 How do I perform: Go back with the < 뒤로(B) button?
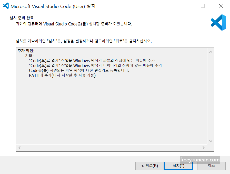149,166
